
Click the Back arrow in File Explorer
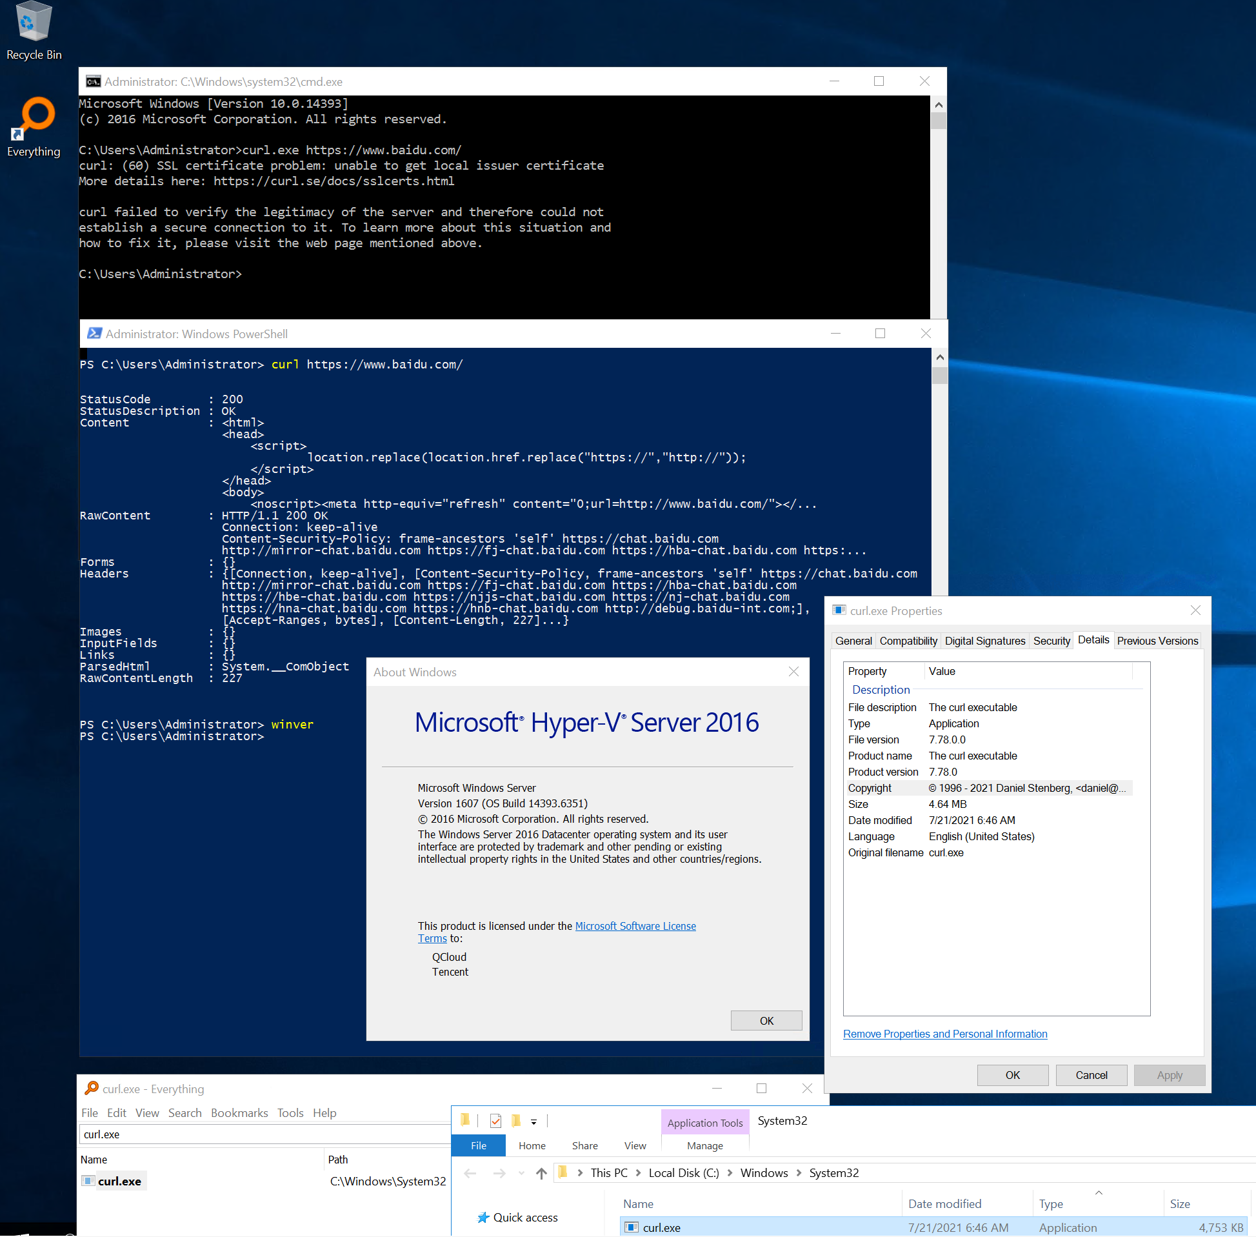(x=470, y=1173)
